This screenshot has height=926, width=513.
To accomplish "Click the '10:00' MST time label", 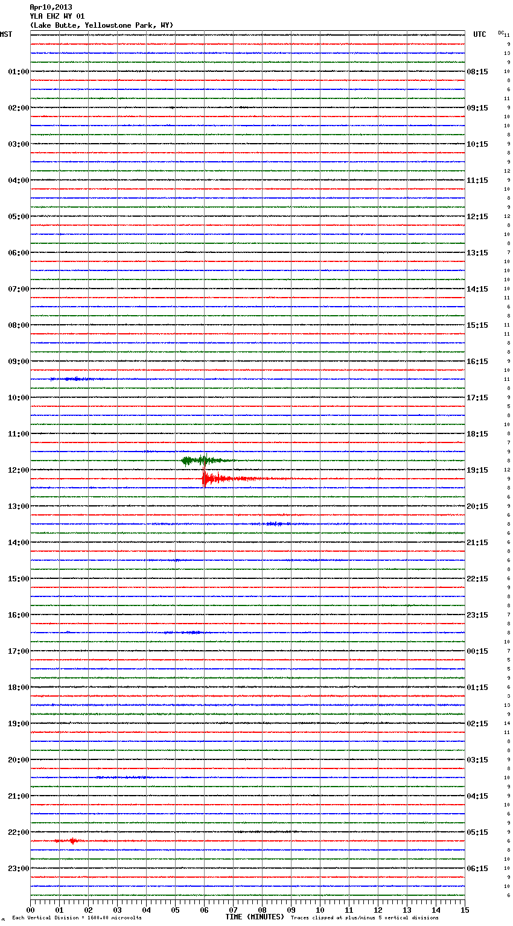I will click(19, 398).
